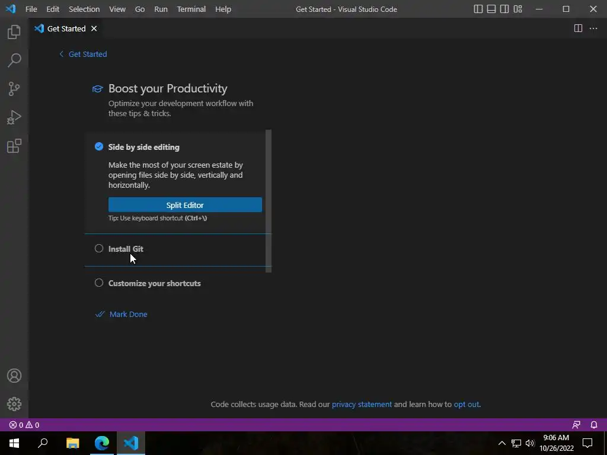Click the Mark Done link
Viewport: 607px width, 455px height.
[x=121, y=314]
